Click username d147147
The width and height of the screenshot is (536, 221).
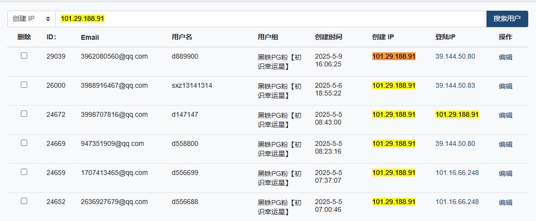point(184,114)
